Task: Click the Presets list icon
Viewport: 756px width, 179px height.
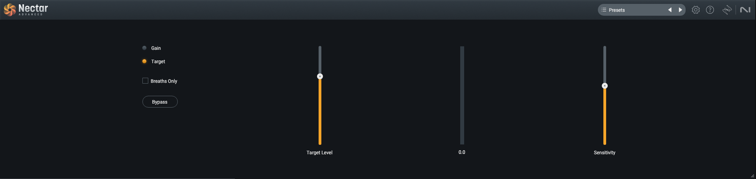Action: coord(604,10)
